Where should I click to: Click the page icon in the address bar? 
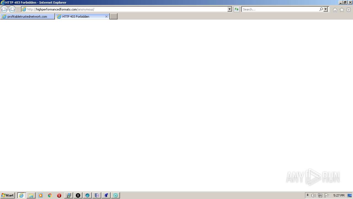click(x=24, y=9)
